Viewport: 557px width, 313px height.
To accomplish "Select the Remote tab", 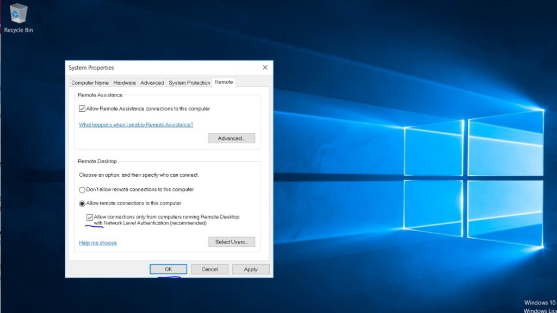I will pos(224,82).
